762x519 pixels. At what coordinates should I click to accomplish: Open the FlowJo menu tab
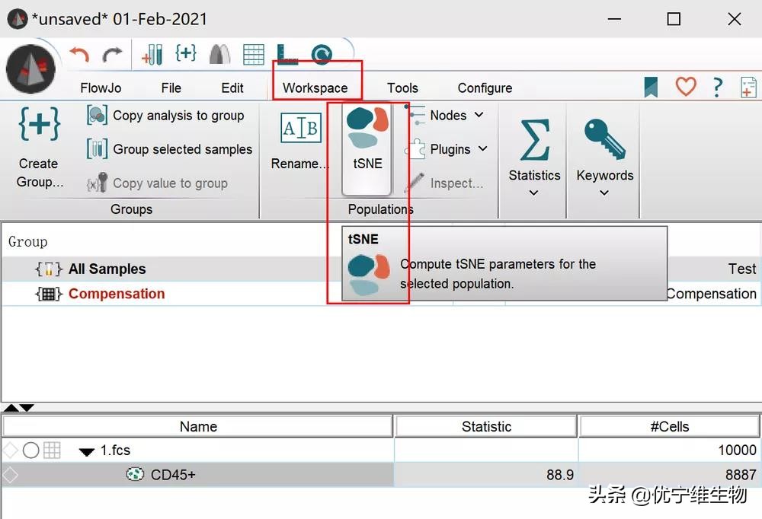click(101, 88)
